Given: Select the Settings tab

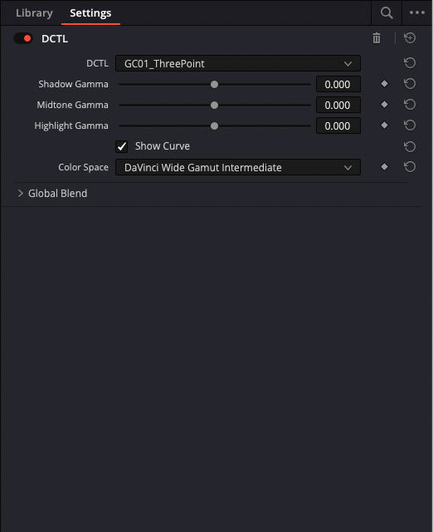Looking at the screenshot, I should (90, 13).
